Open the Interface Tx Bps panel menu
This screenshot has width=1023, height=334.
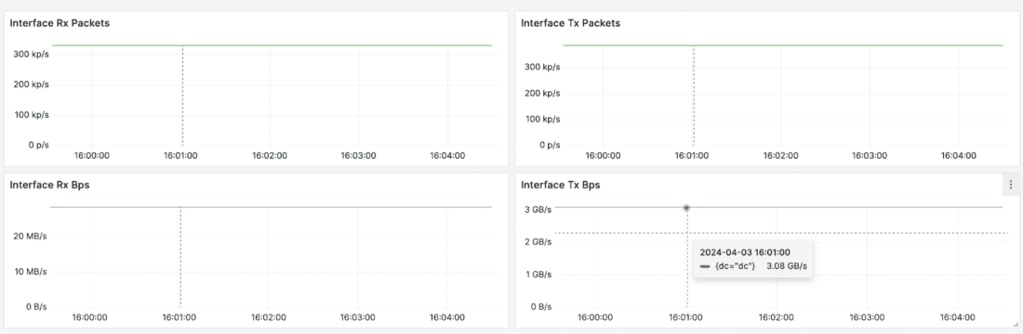pyautogui.click(x=1011, y=185)
